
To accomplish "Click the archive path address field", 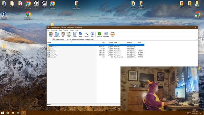I will [124, 40].
